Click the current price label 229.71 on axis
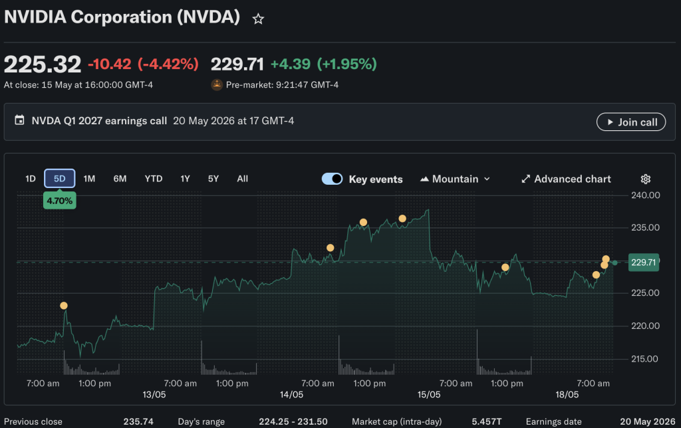The image size is (681, 428). 643,262
